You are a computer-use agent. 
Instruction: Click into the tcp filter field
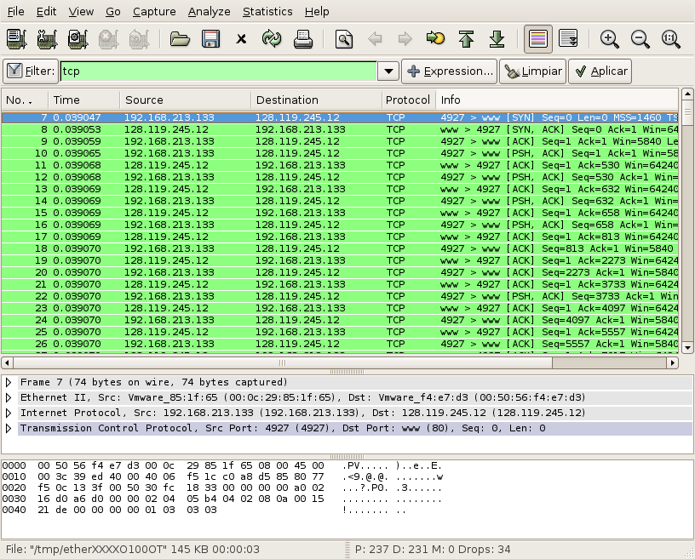tap(219, 71)
